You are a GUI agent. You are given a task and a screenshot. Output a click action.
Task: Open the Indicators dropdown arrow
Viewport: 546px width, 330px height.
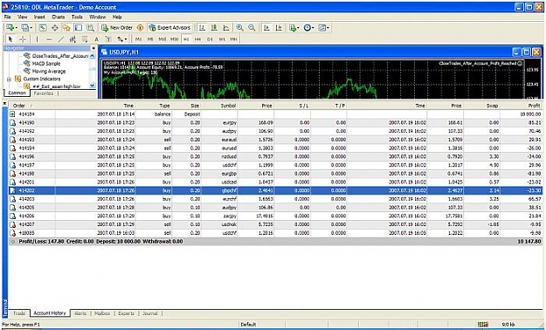tap(298, 28)
